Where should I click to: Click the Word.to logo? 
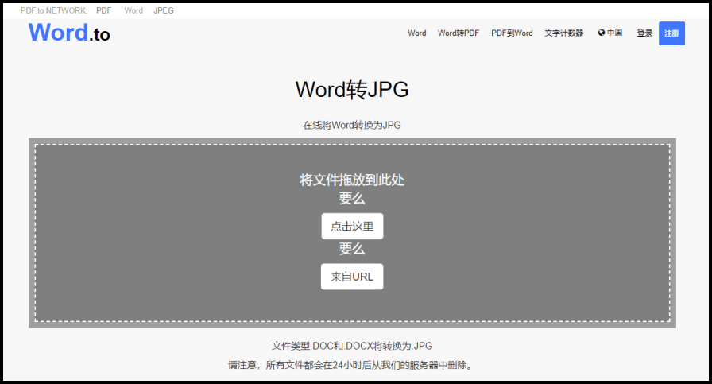pyautogui.click(x=69, y=33)
